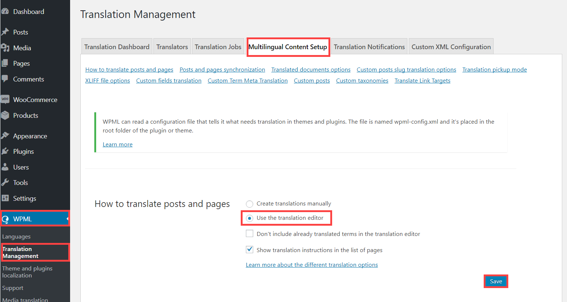This screenshot has height=302, width=567.
Task: Click the Media icon in sidebar
Action: [x=5, y=48]
